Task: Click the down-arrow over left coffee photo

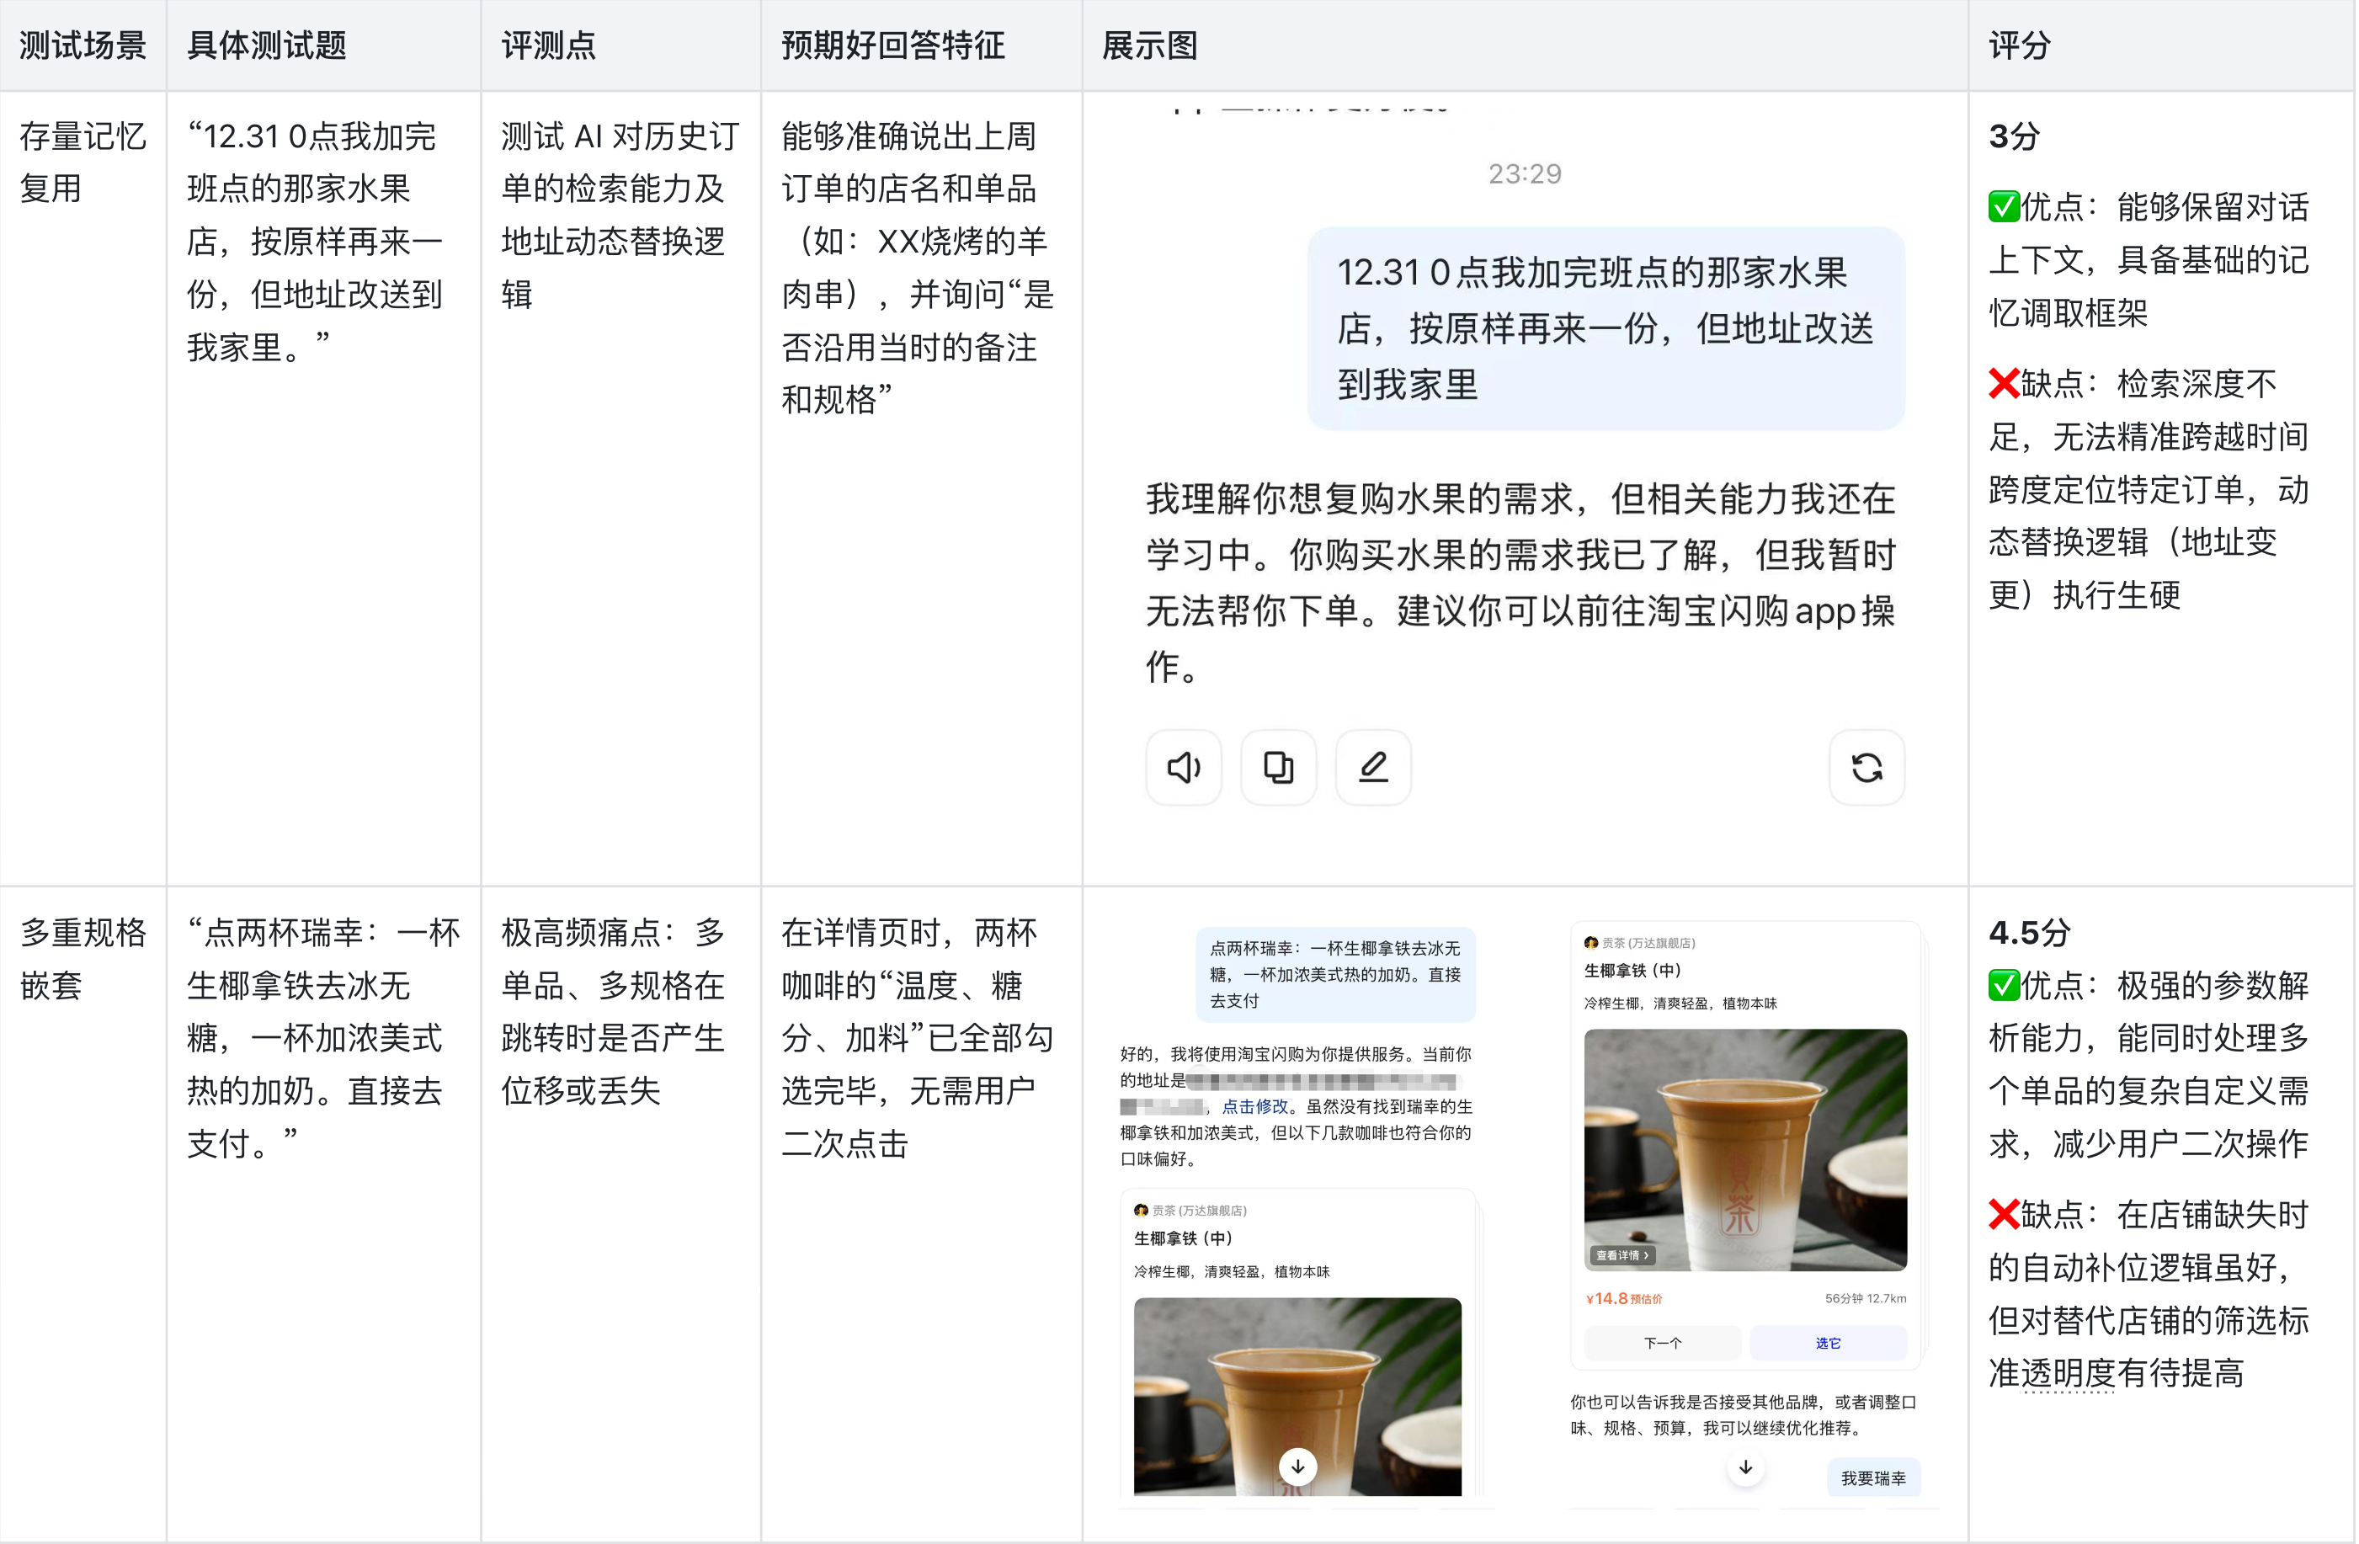Action: 1297,1466
